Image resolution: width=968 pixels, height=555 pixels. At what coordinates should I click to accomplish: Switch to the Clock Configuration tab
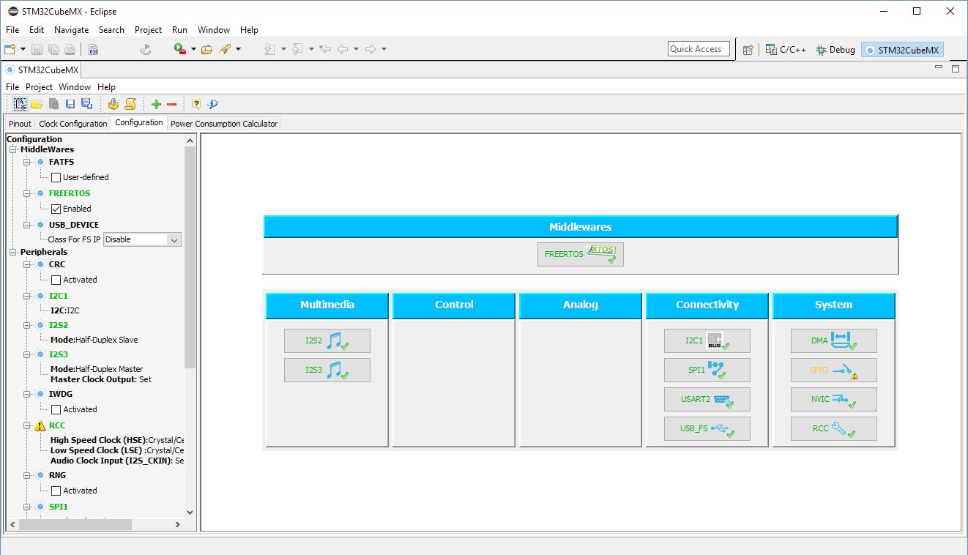73,124
